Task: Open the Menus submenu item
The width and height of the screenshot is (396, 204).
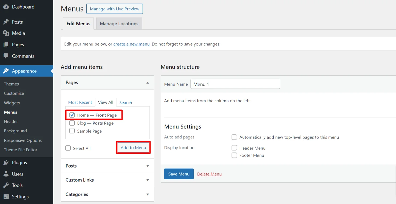Action: (11, 112)
